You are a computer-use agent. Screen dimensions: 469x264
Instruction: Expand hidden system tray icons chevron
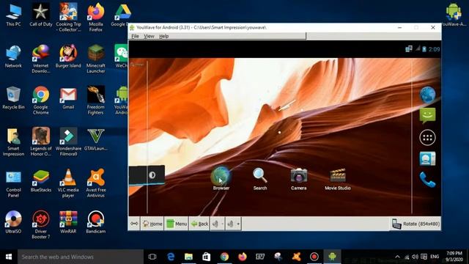397,257
